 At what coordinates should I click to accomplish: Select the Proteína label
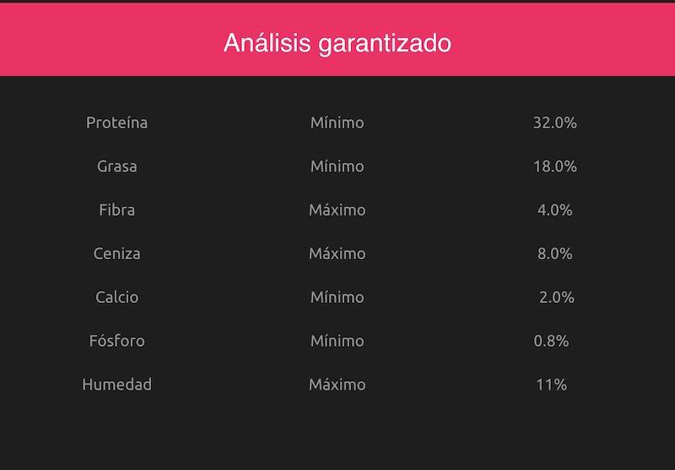(x=116, y=122)
